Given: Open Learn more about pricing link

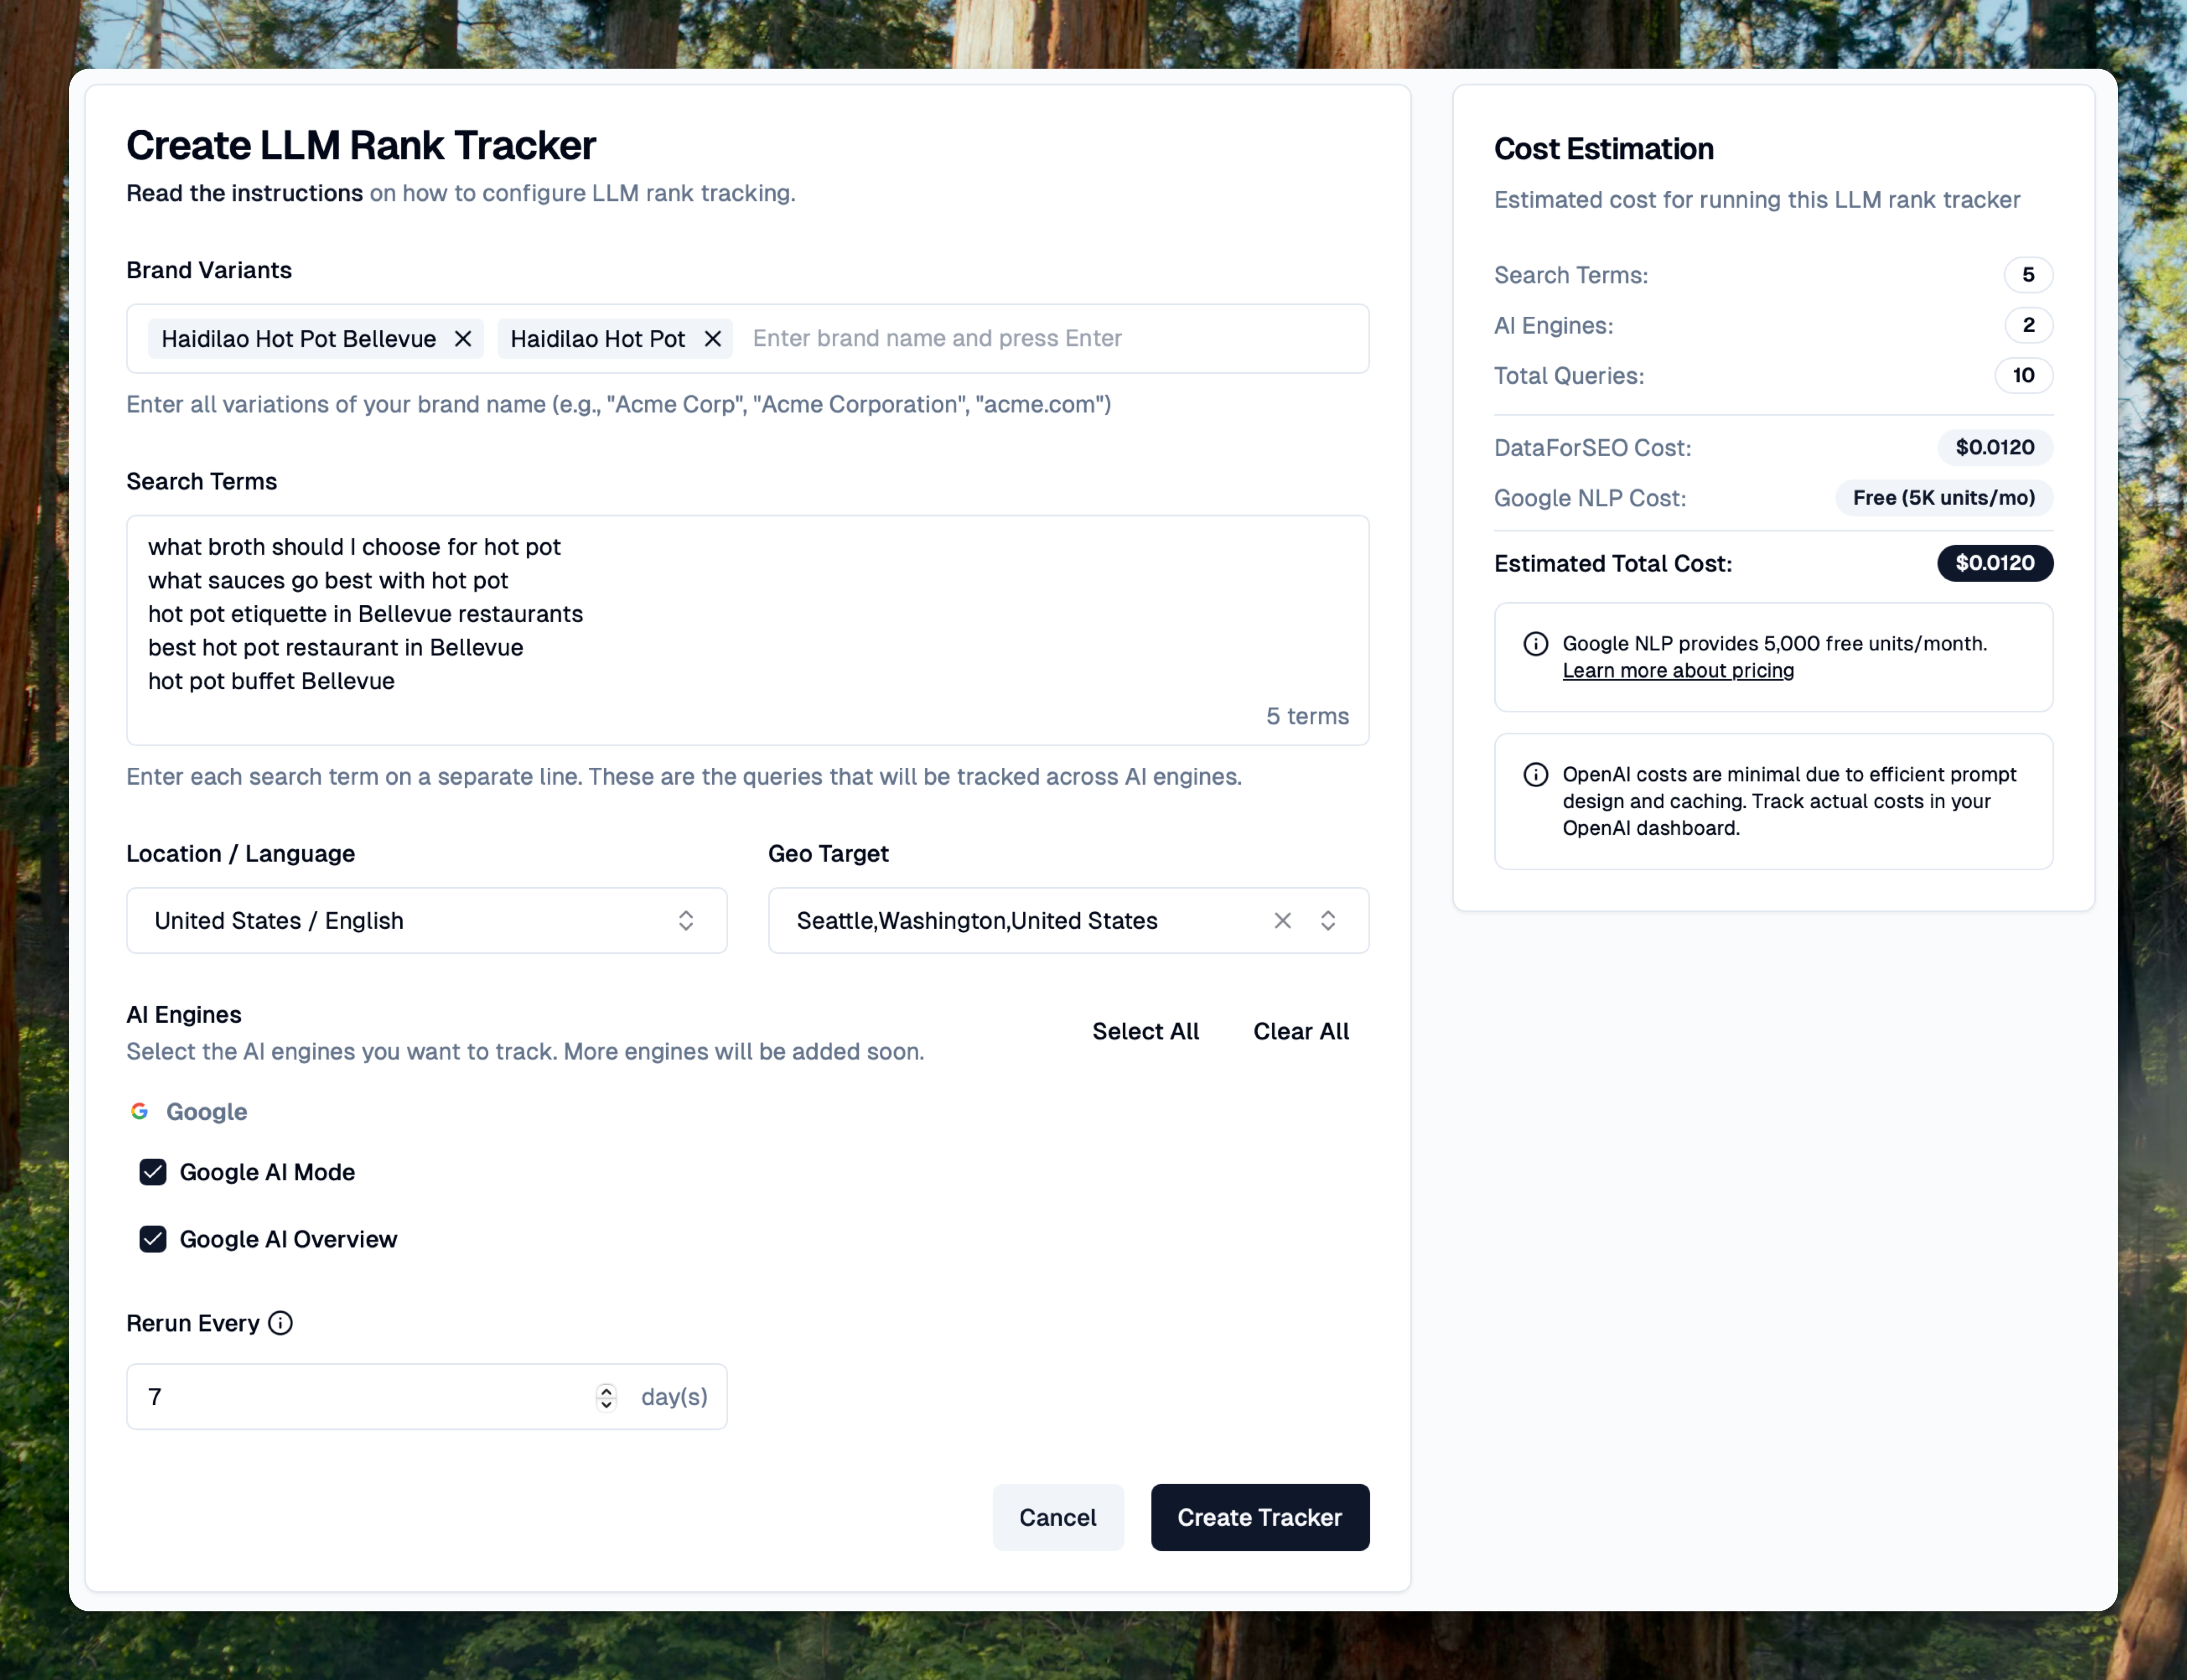Looking at the screenshot, I should coord(1677,671).
